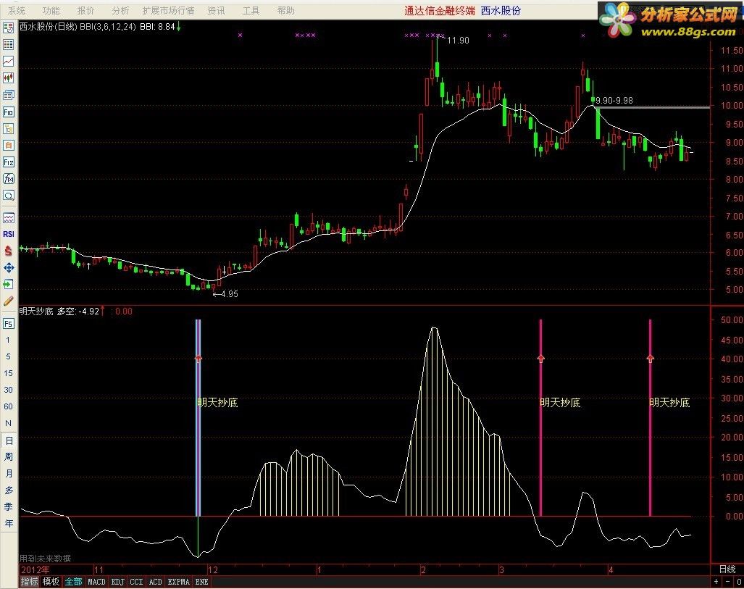
Task: Select the 全部 indicator tab
Action: [73, 582]
